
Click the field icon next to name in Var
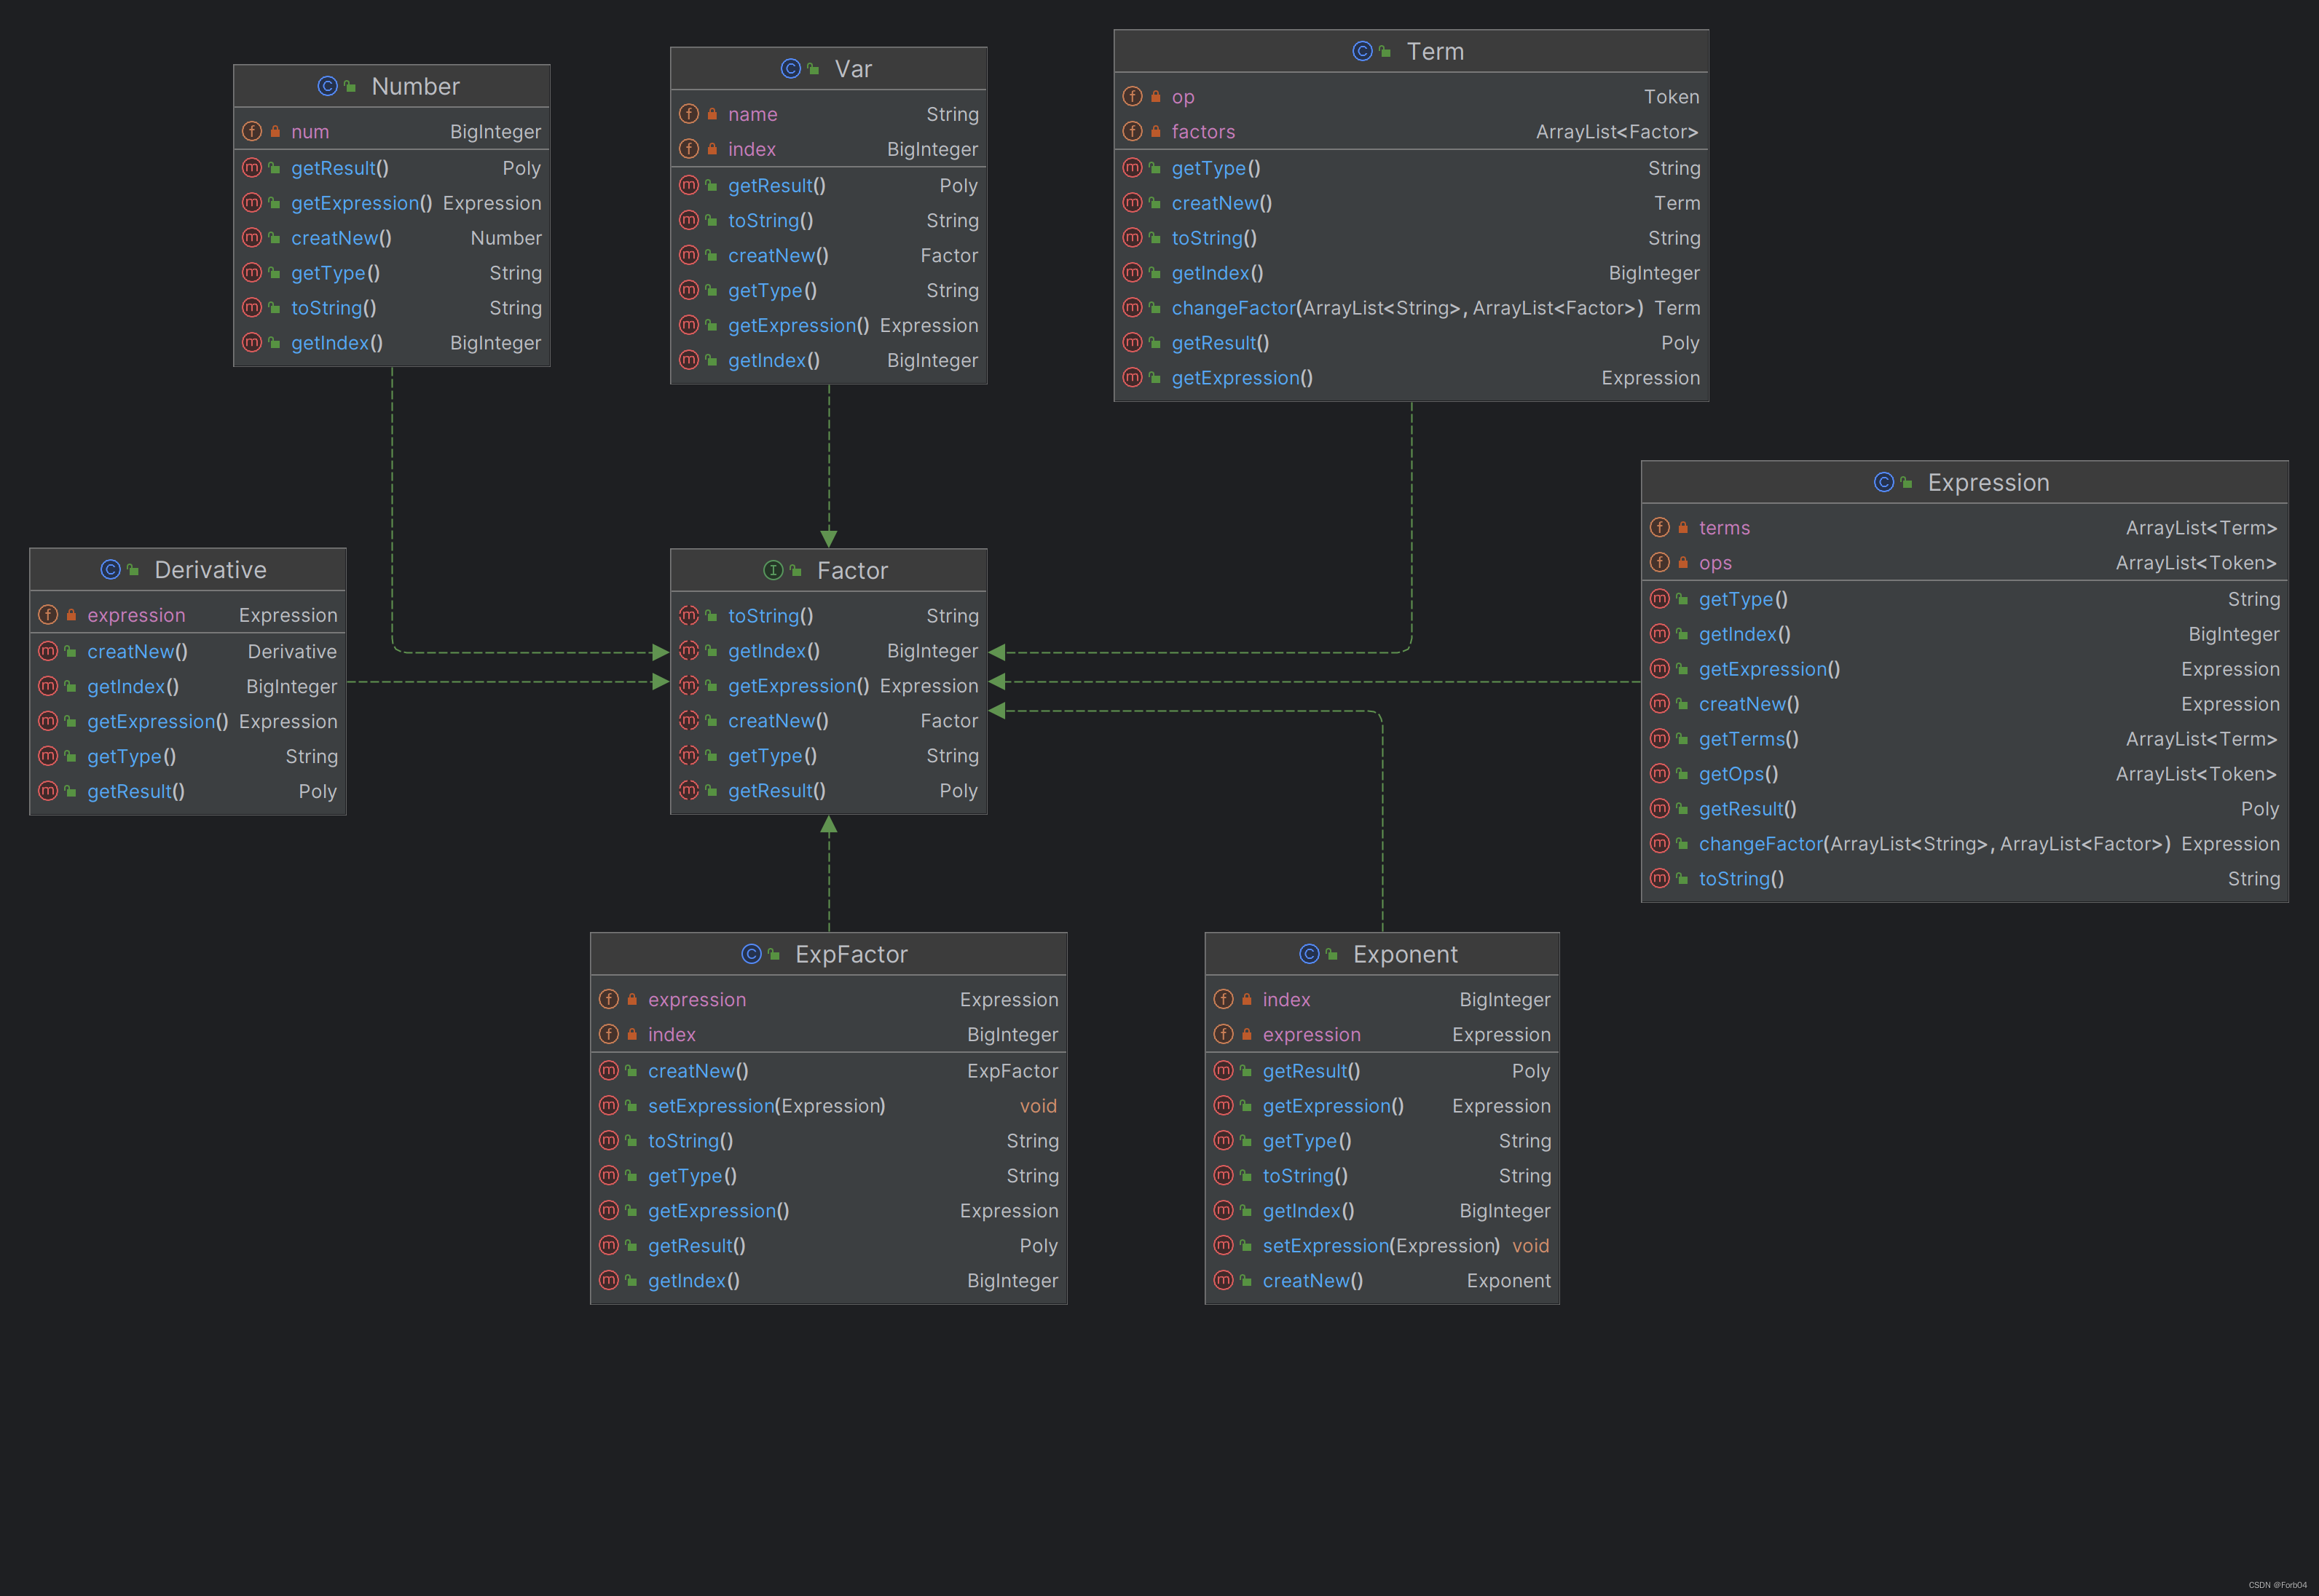[689, 114]
